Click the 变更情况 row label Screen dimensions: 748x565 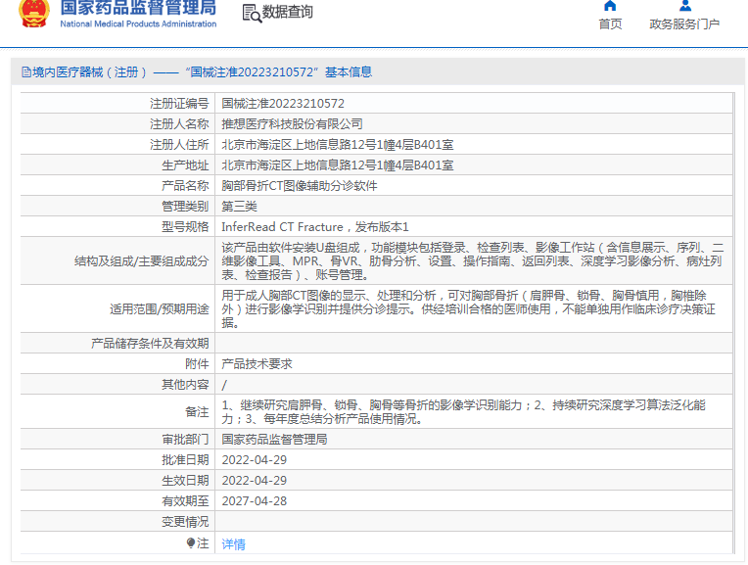tap(185, 522)
